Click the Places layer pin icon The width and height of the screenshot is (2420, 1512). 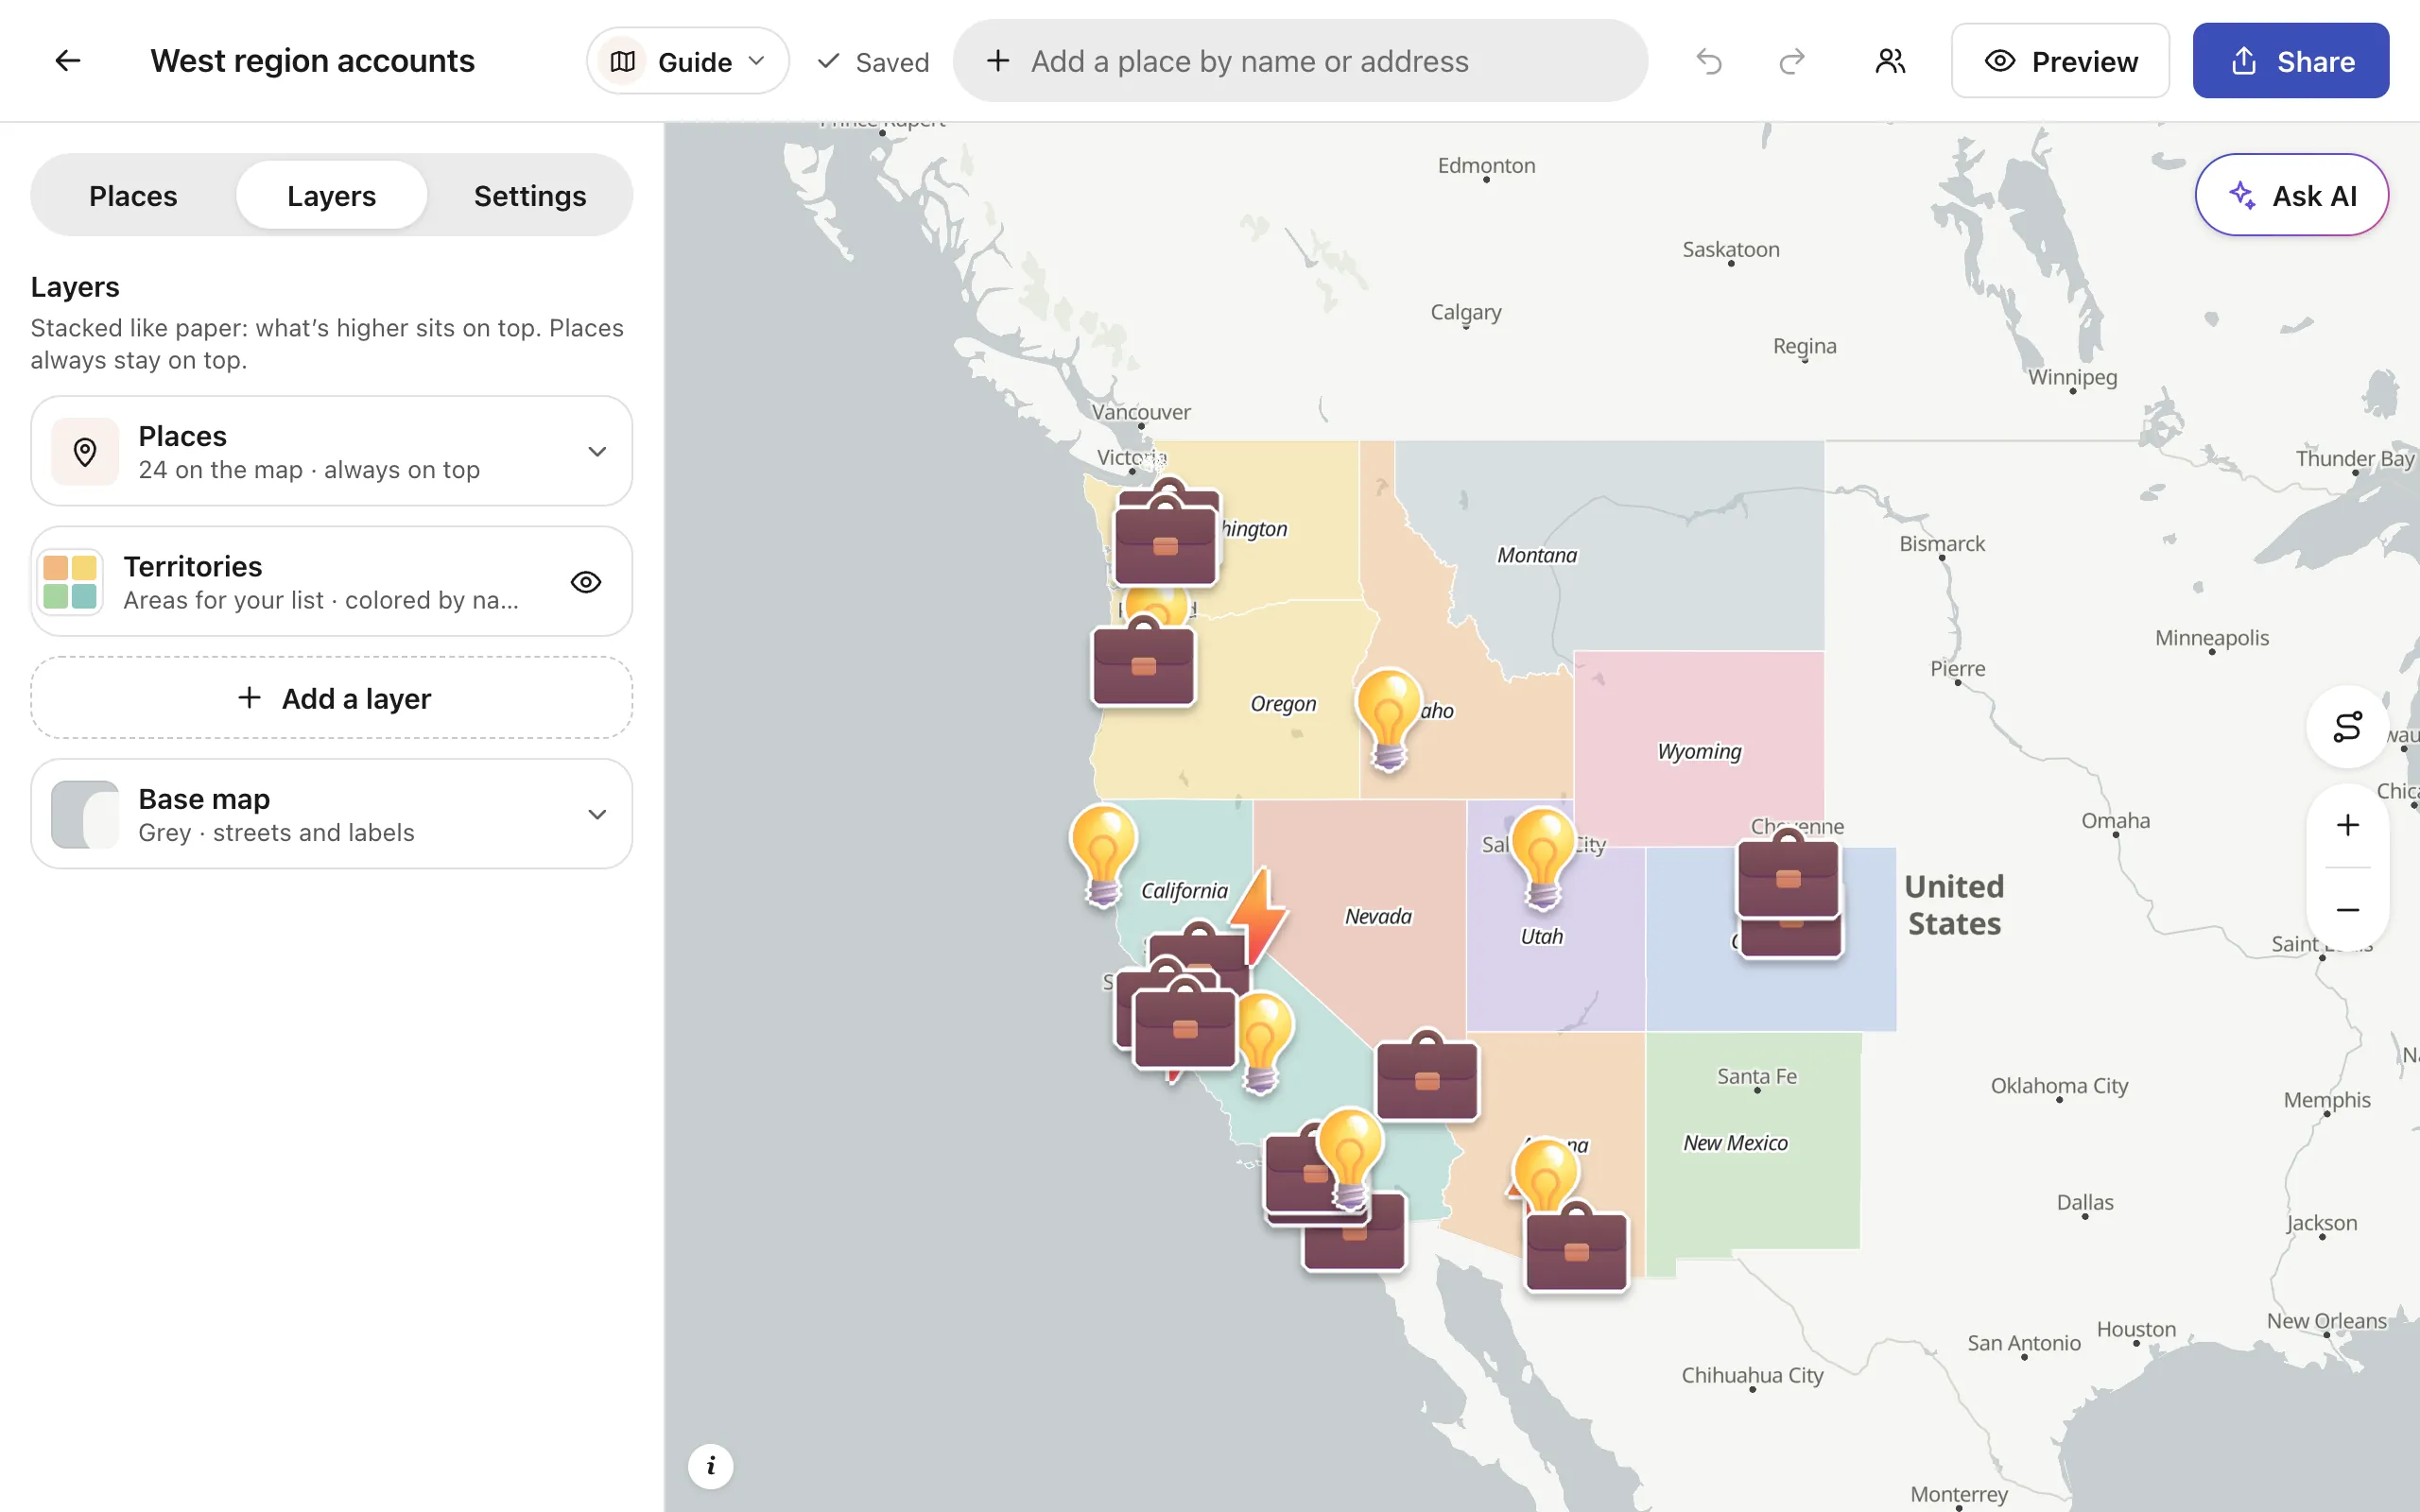coord(85,452)
